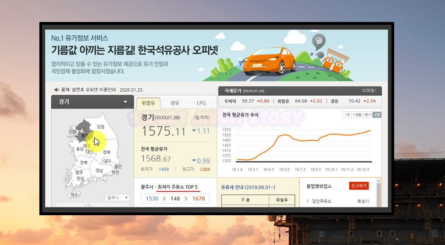The image size is (445, 245).
Task: Click the 국제유가 header bar
Action: [300, 91]
